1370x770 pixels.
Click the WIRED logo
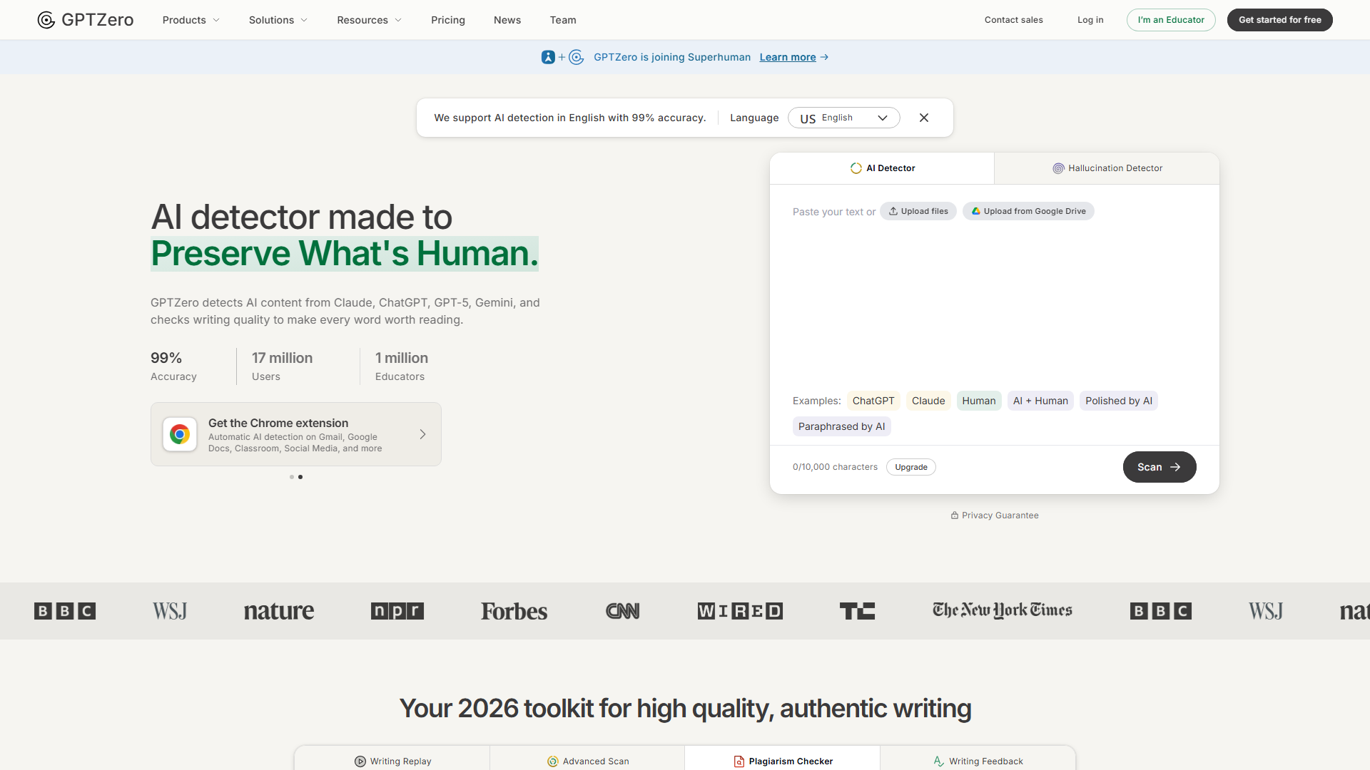pyautogui.click(x=740, y=611)
